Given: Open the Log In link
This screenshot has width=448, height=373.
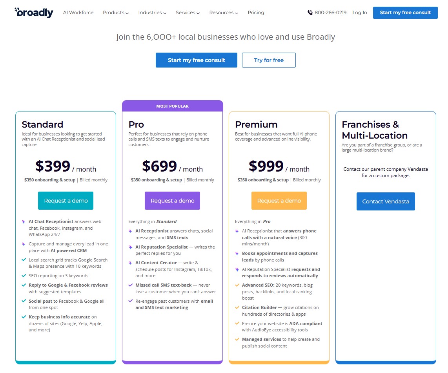Looking at the screenshot, I should pos(359,13).
